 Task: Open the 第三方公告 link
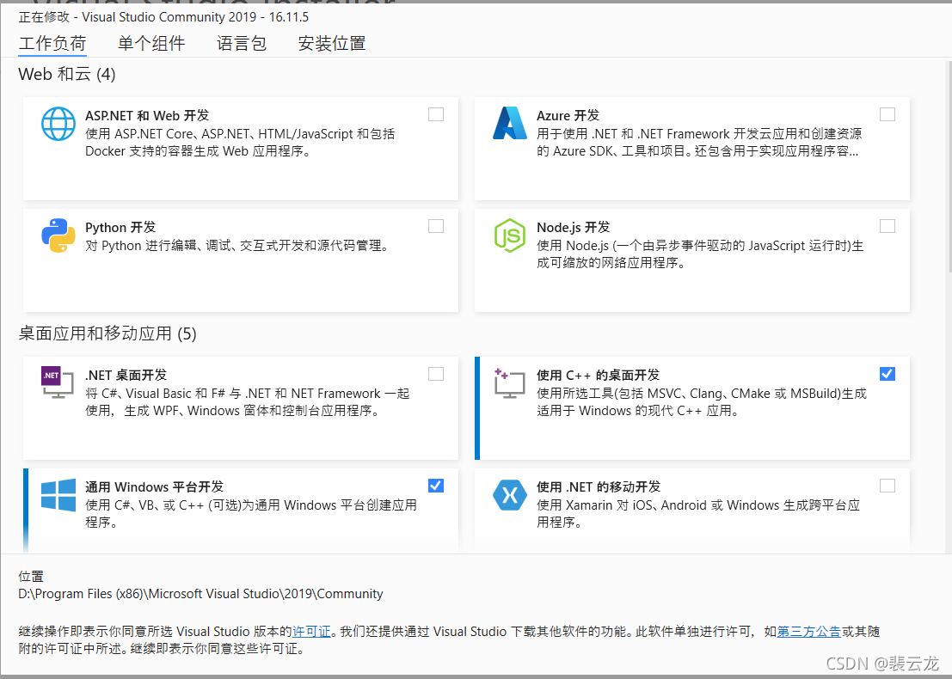pyautogui.click(x=808, y=632)
